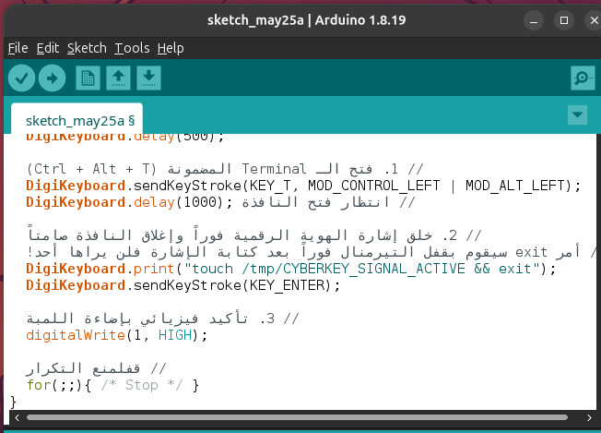
Task: Click the horizontal scrollbar left arrow
Action: [17, 417]
